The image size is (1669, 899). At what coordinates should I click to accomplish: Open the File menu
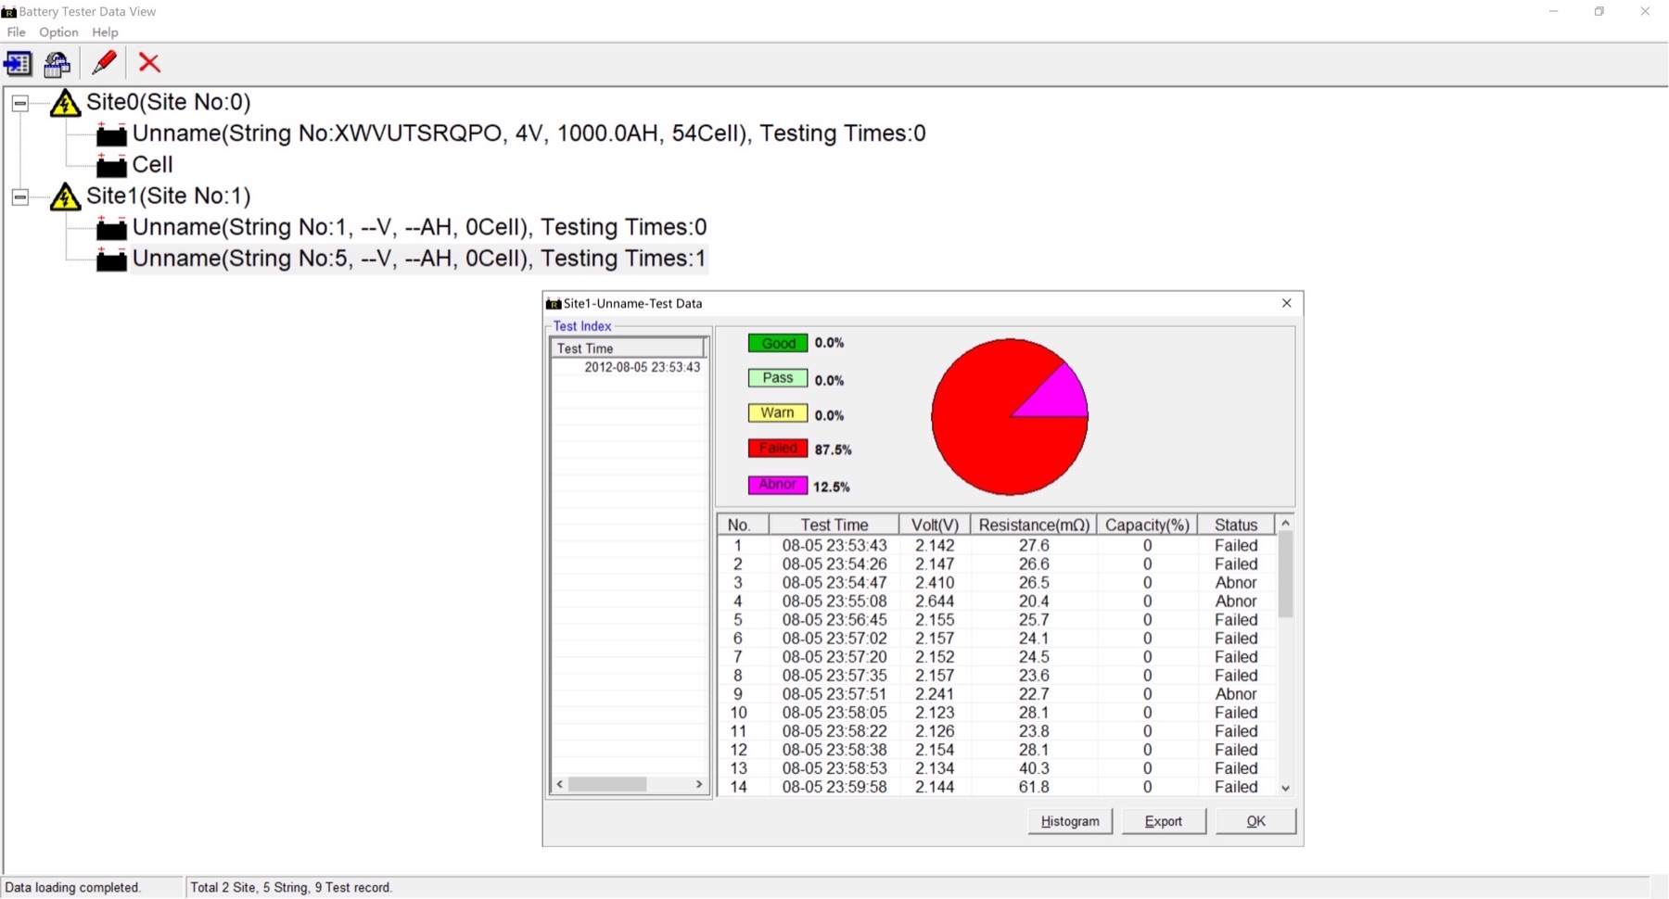coord(16,32)
